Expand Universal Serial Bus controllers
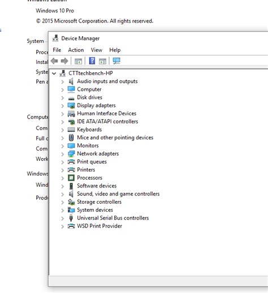 coord(62,218)
